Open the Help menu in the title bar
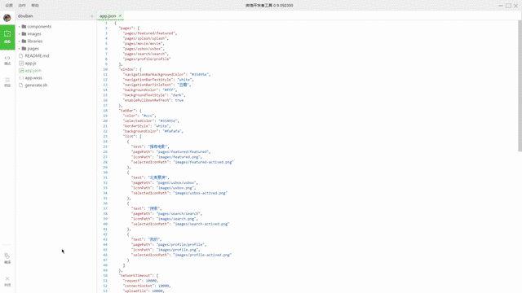Screen dimensions: 522x293 coord(35,6)
